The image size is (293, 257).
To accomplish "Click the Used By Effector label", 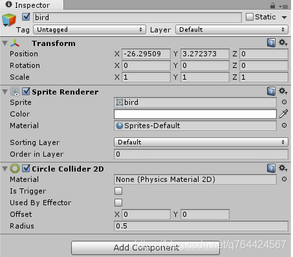I will click(x=41, y=203).
